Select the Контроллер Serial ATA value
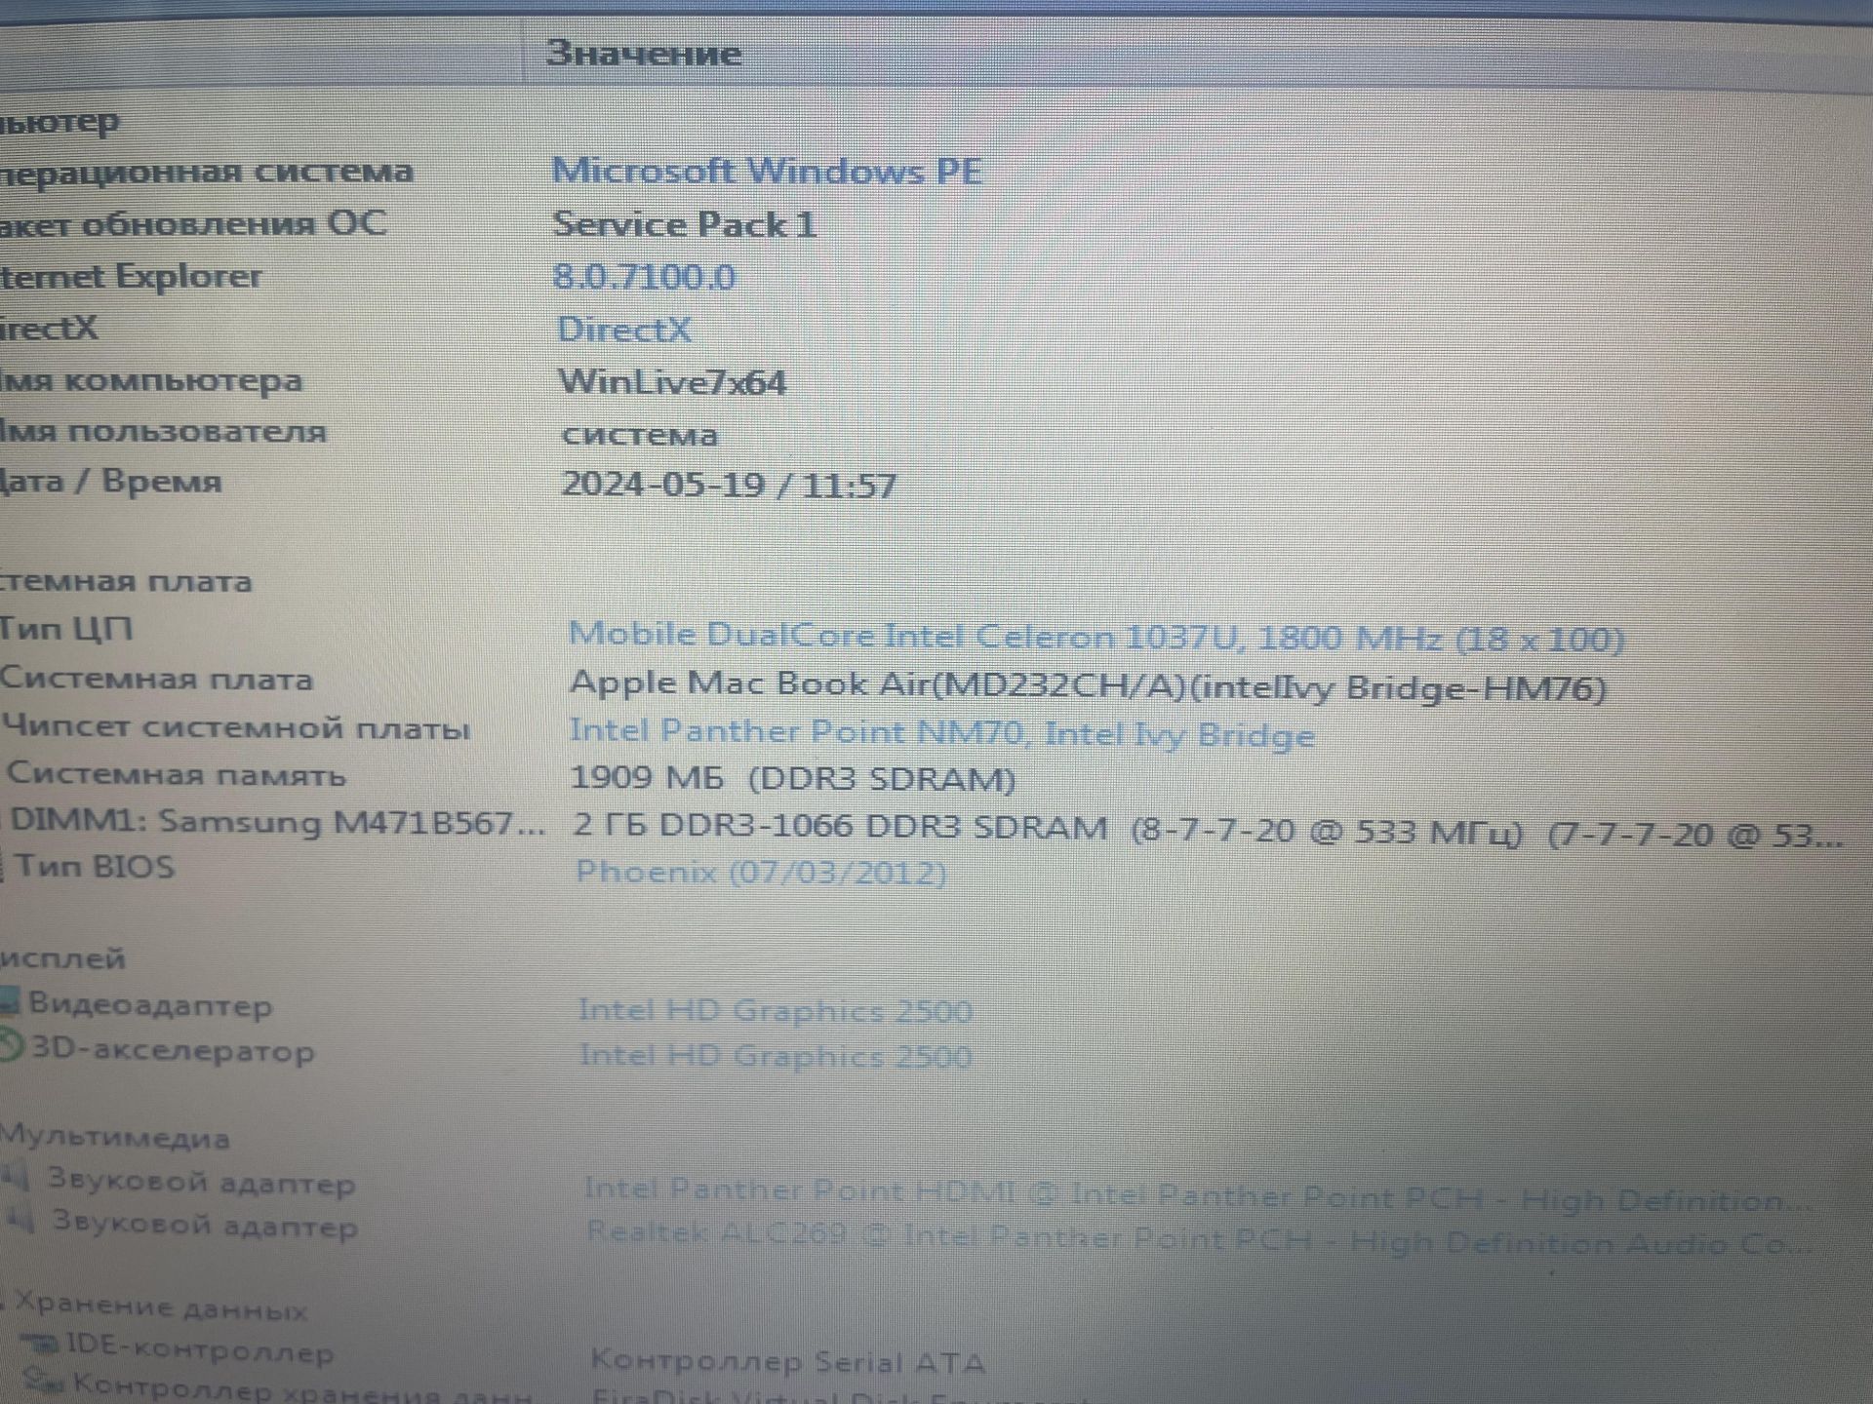Viewport: 1873px width, 1404px height. pos(788,1361)
